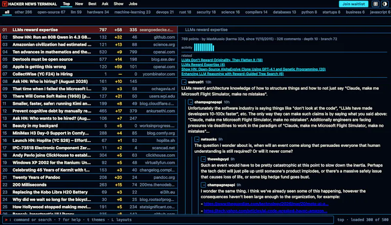Open the theguardian.com link in comment
The width and height of the screenshot is (391, 225).
tap(266, 204)
